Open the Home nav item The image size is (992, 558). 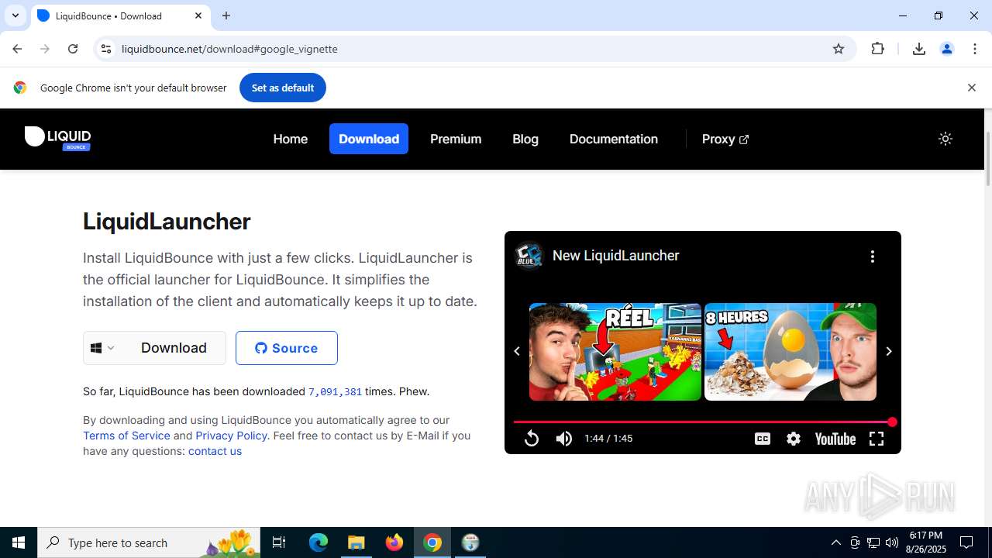click(291, 139)
